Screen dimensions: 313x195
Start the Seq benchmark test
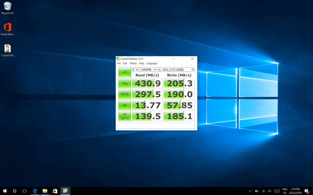click(x=125, y=83)
